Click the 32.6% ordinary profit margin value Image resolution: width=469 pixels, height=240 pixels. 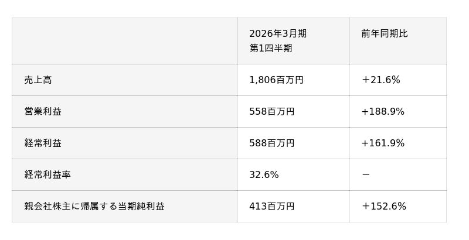264,175
